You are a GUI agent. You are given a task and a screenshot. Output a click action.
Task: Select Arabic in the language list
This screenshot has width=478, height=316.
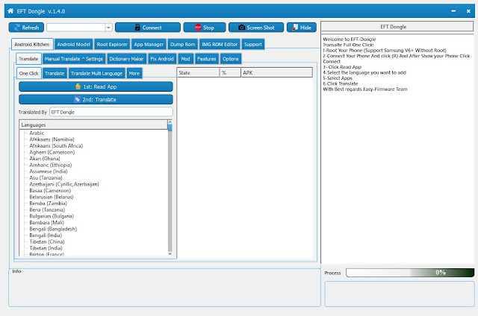click(x=37, y=133)
